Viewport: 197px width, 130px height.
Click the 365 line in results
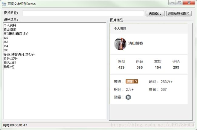[x=6, y=42]
